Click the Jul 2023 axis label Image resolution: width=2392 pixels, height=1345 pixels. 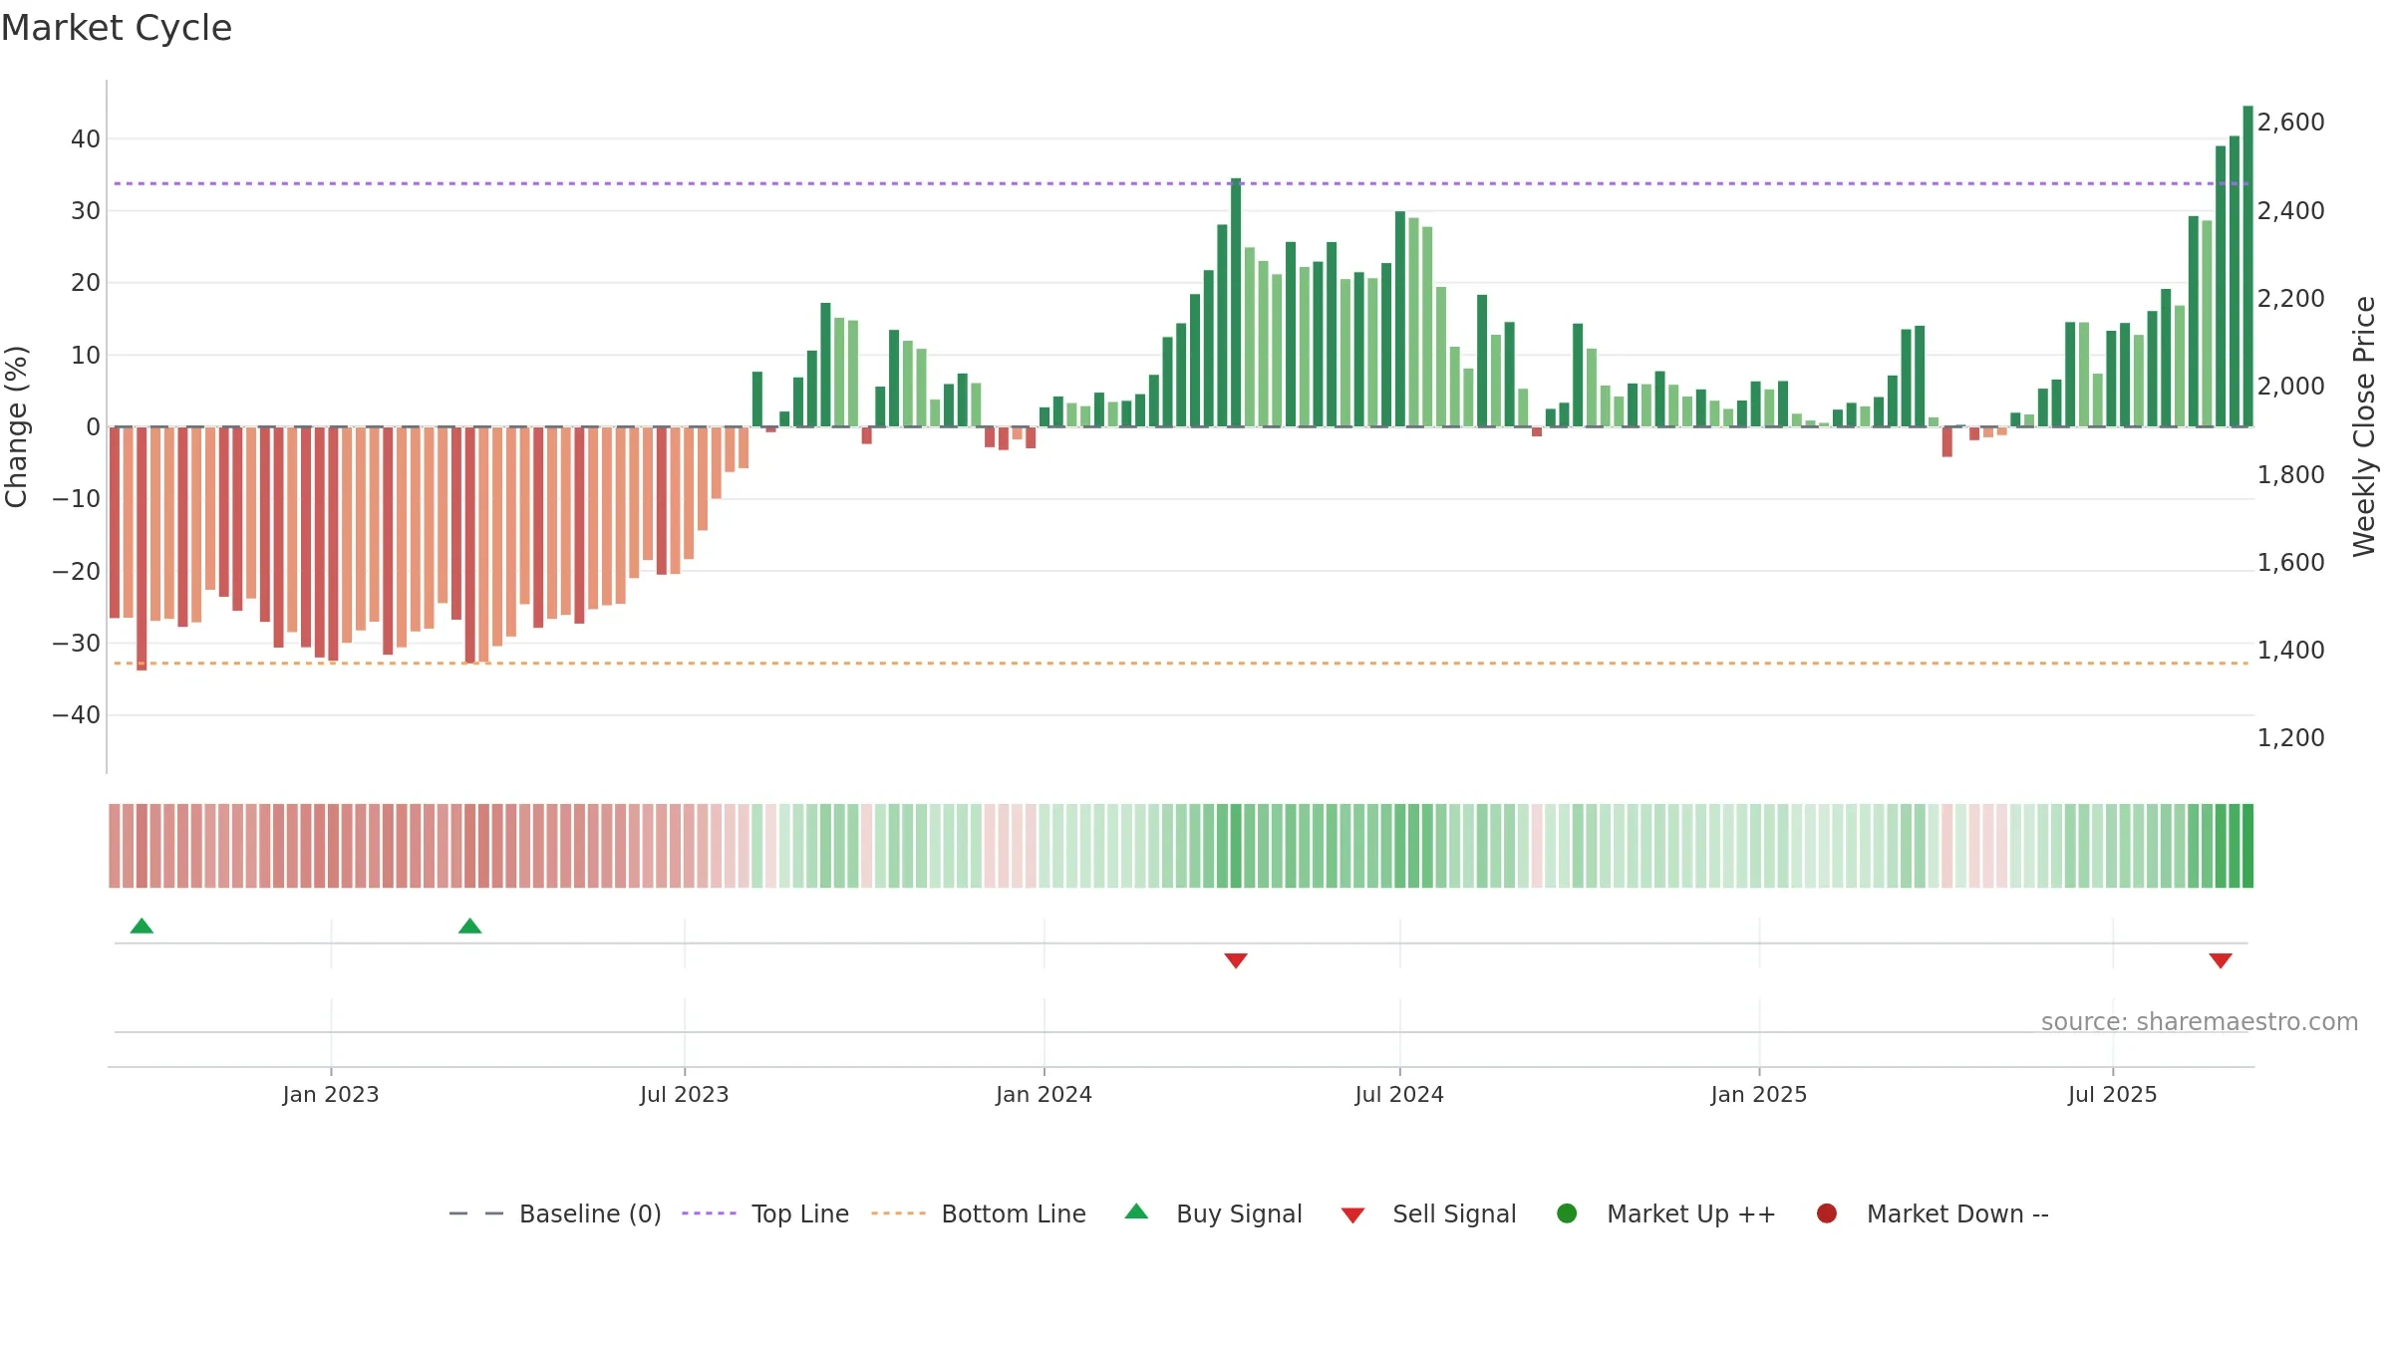685,1095
